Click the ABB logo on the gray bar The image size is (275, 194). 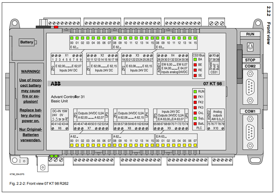pyautogui.click(x=56, y=84)
